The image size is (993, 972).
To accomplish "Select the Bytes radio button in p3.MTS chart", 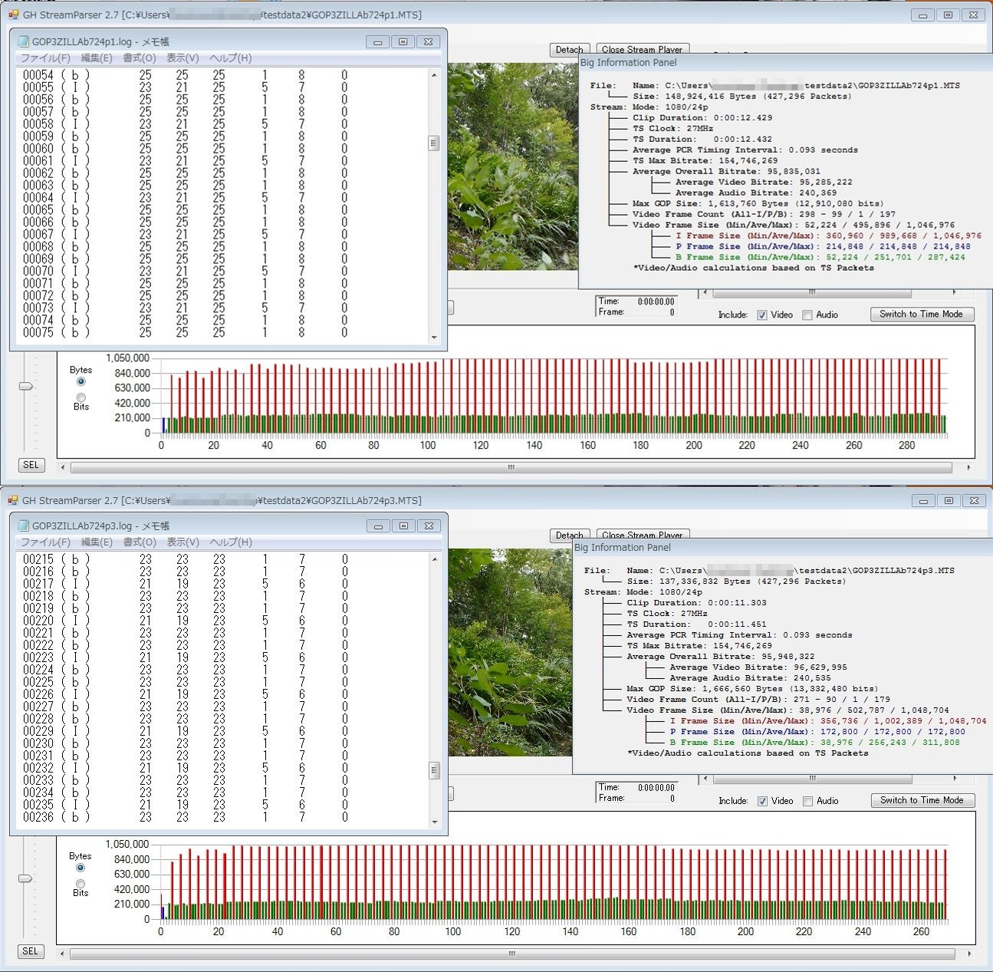I will pos(81,868).
